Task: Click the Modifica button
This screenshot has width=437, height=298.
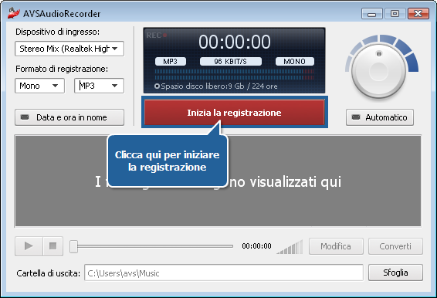Action: coord(336,246)
